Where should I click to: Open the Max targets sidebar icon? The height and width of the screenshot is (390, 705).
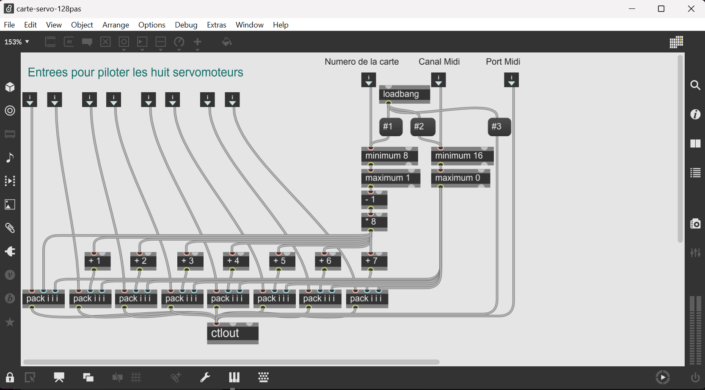tap(10, 111)
